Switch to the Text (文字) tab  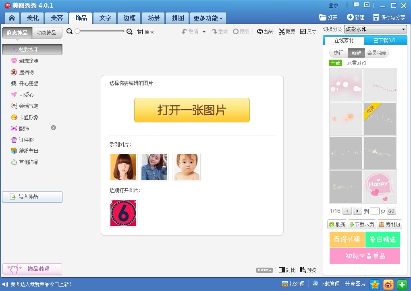(105, 18)
